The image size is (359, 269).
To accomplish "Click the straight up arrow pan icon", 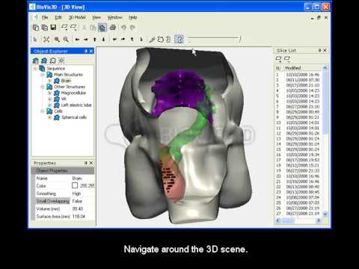I will 95,40.
